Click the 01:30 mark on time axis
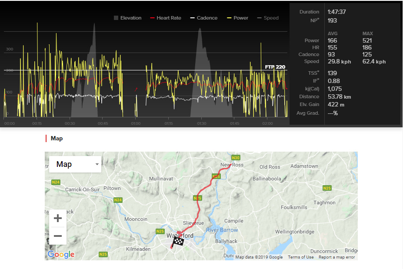The width and height of the screenshot is (403, 269). coord(202,123)
